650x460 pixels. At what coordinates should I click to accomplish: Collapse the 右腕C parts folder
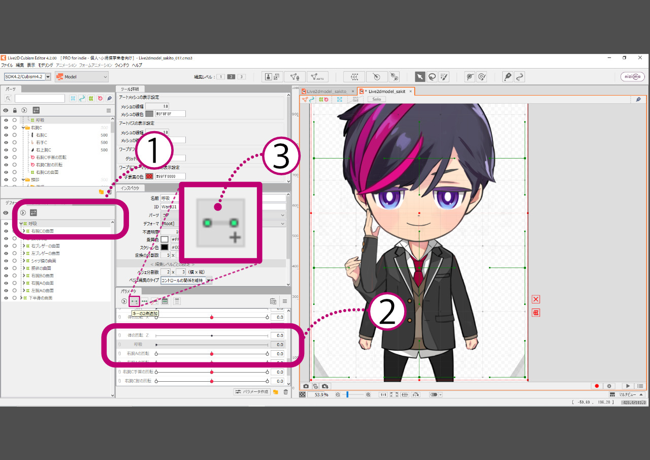point(24,128)
